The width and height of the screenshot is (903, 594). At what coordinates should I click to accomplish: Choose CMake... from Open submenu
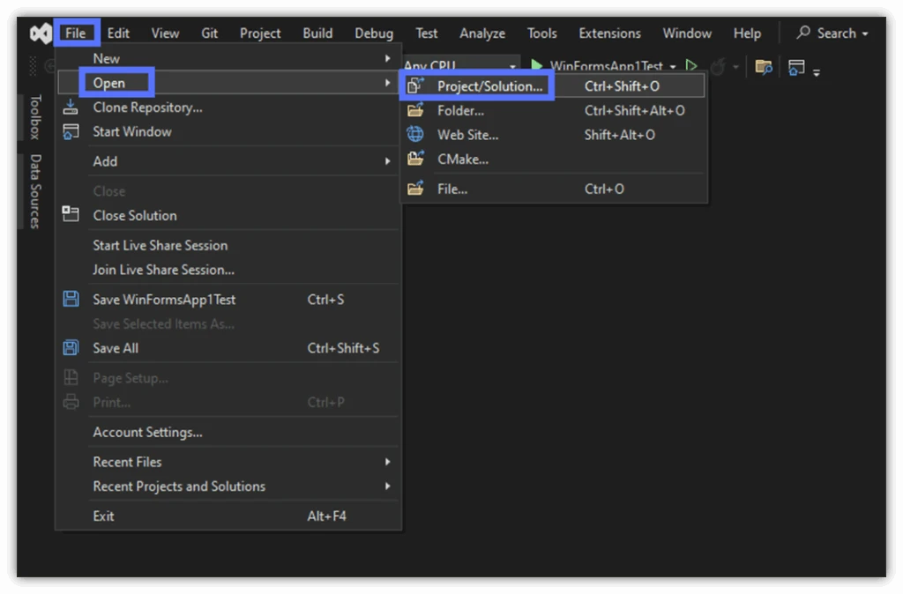[x=552, y=159]
